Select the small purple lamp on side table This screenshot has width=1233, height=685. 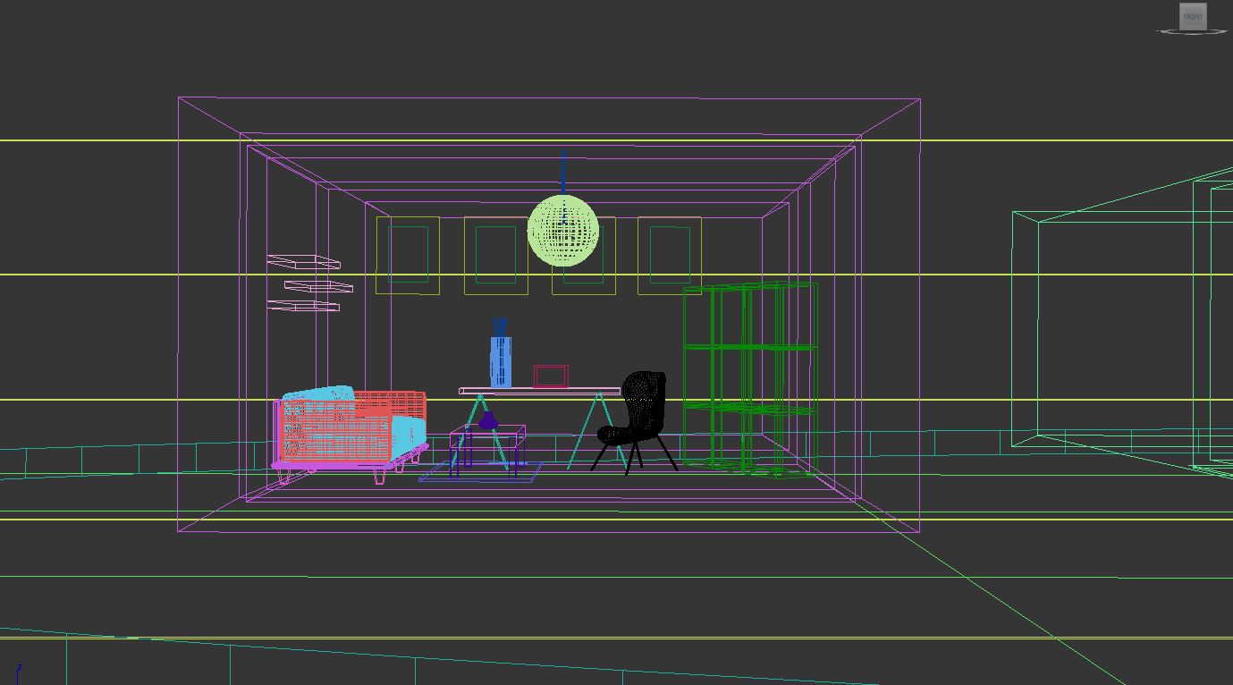pyautogui.click(x=487, y=421)
